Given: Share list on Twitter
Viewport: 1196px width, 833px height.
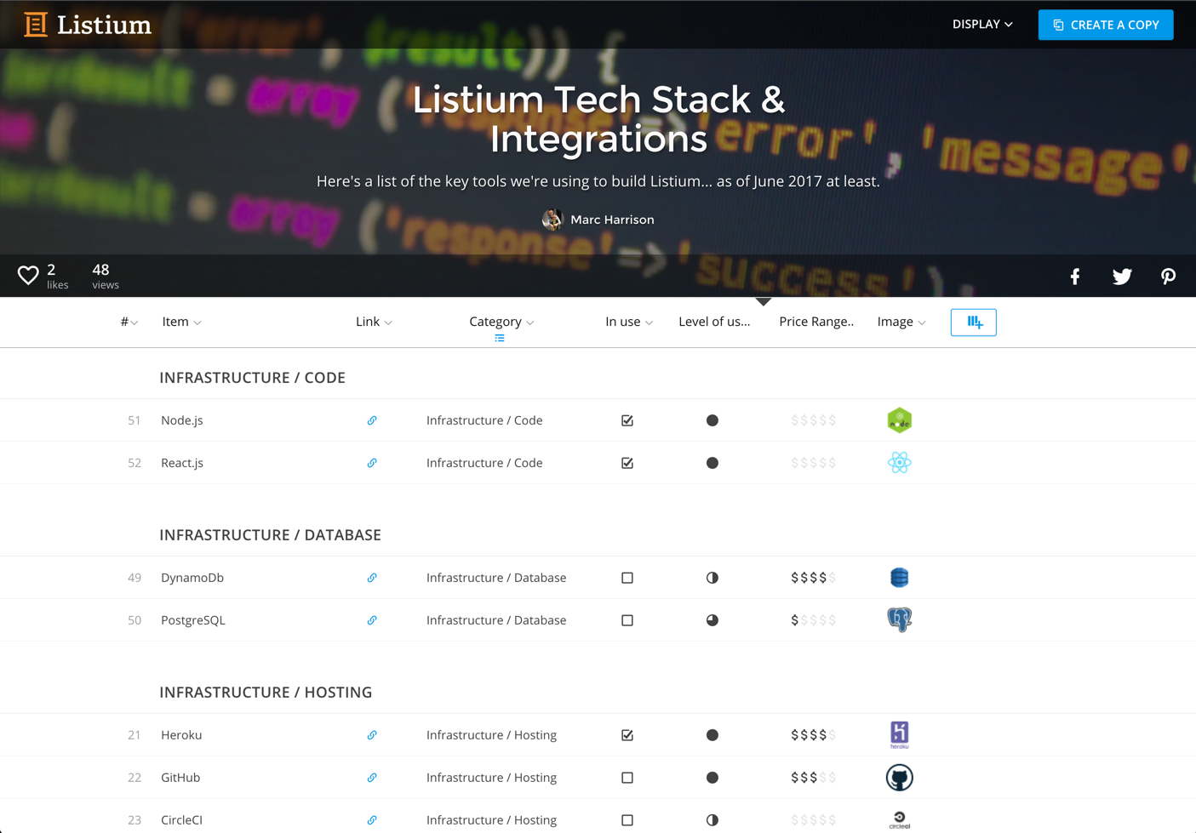Looking at the screenshot, I should pyautogui.click(x=1122, y=277).
